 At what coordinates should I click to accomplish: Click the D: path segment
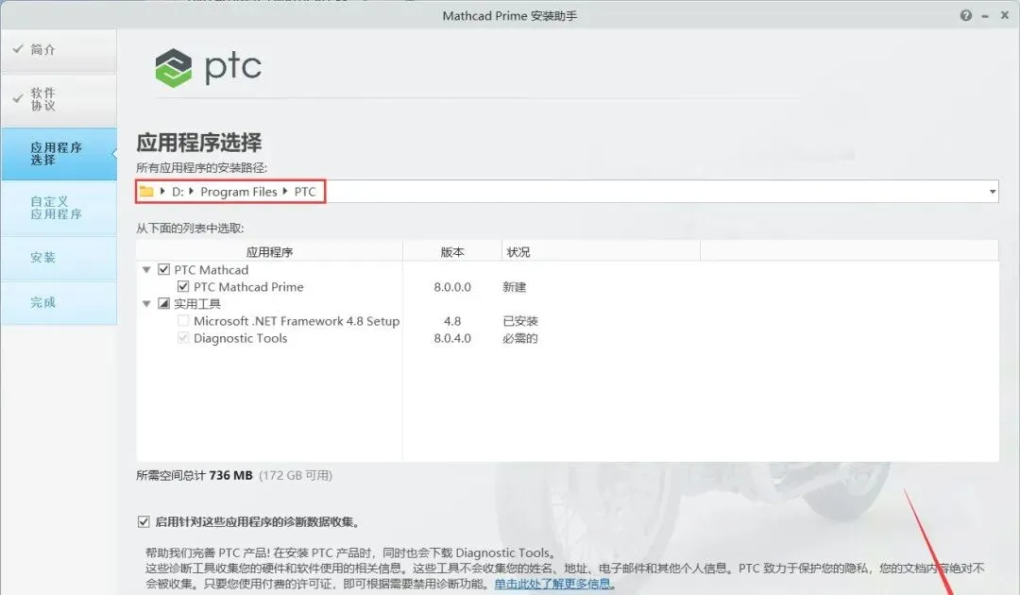tap(178, 192)
